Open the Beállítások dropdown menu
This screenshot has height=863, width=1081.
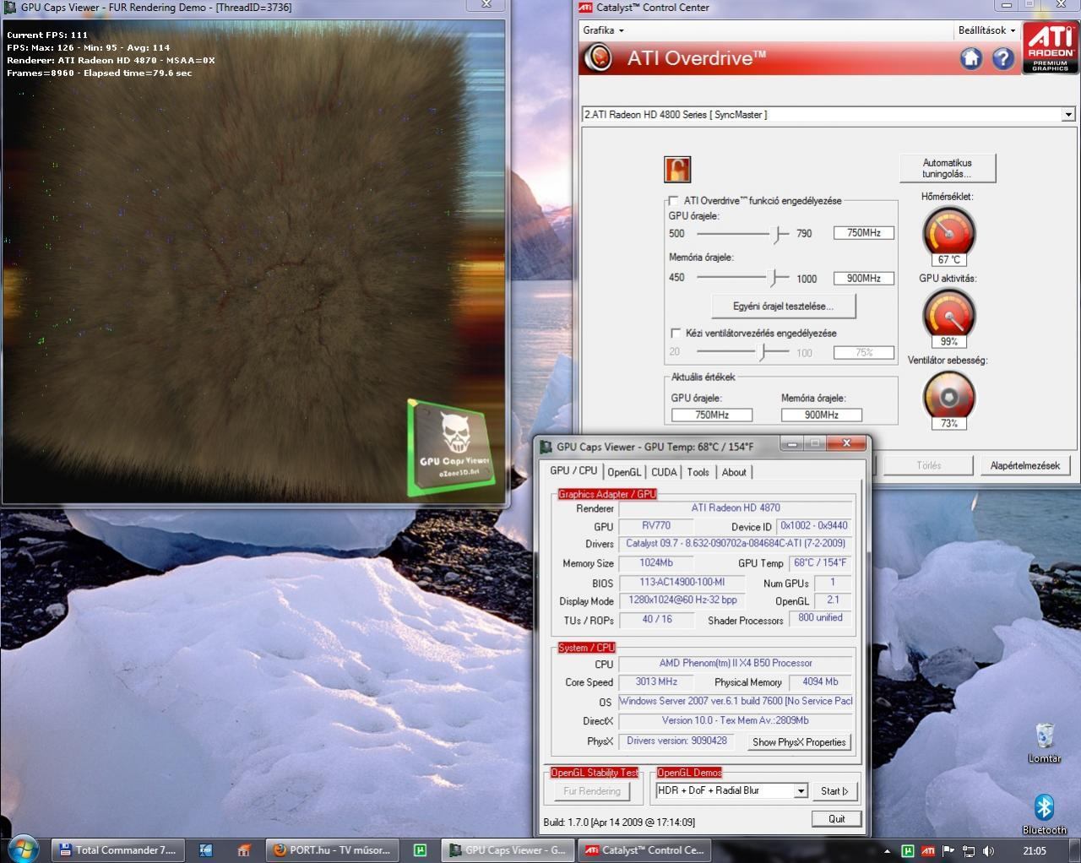point(986,30)
